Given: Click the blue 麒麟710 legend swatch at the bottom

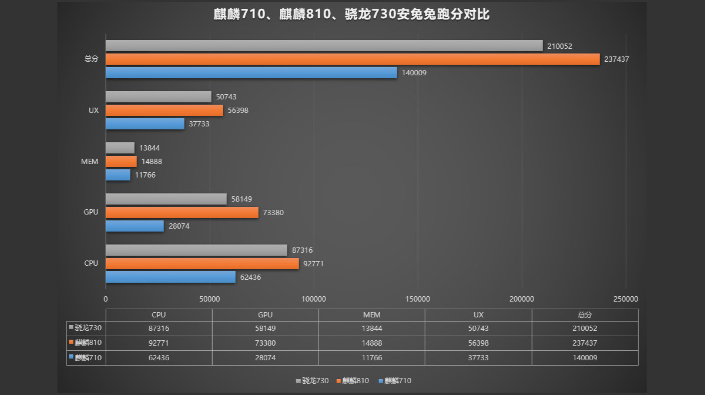Looking at the screenshot, I should pos(381,381).
